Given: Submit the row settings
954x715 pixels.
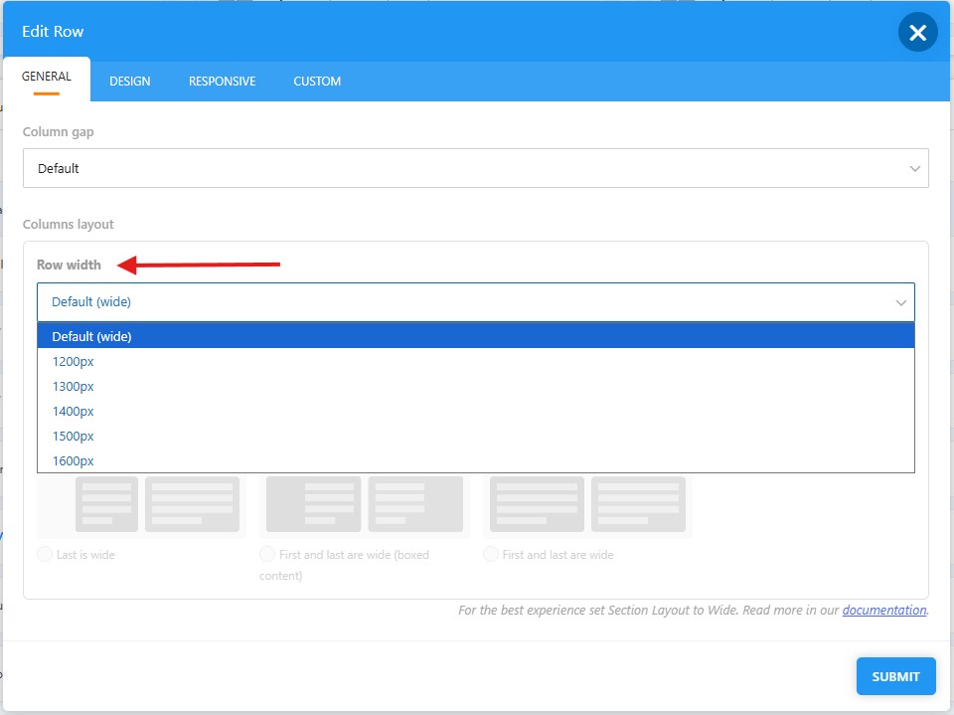Looking at the screenshot, I should pyautogui.click(x=895, y=676).
